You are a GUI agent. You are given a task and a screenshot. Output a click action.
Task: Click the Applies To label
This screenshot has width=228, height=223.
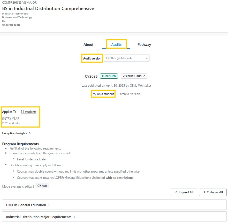9,112
